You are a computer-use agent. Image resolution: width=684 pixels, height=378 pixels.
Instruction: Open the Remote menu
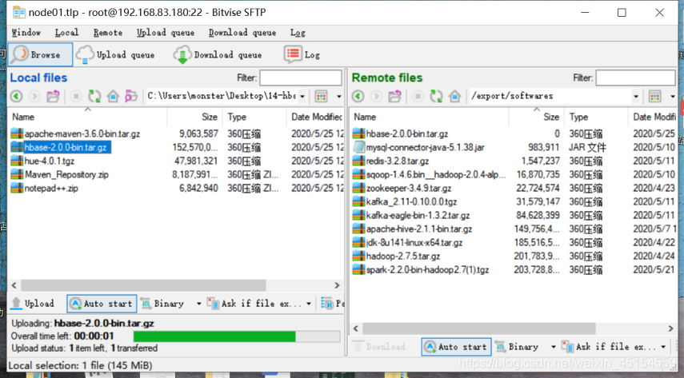click(x=108, y=33)
